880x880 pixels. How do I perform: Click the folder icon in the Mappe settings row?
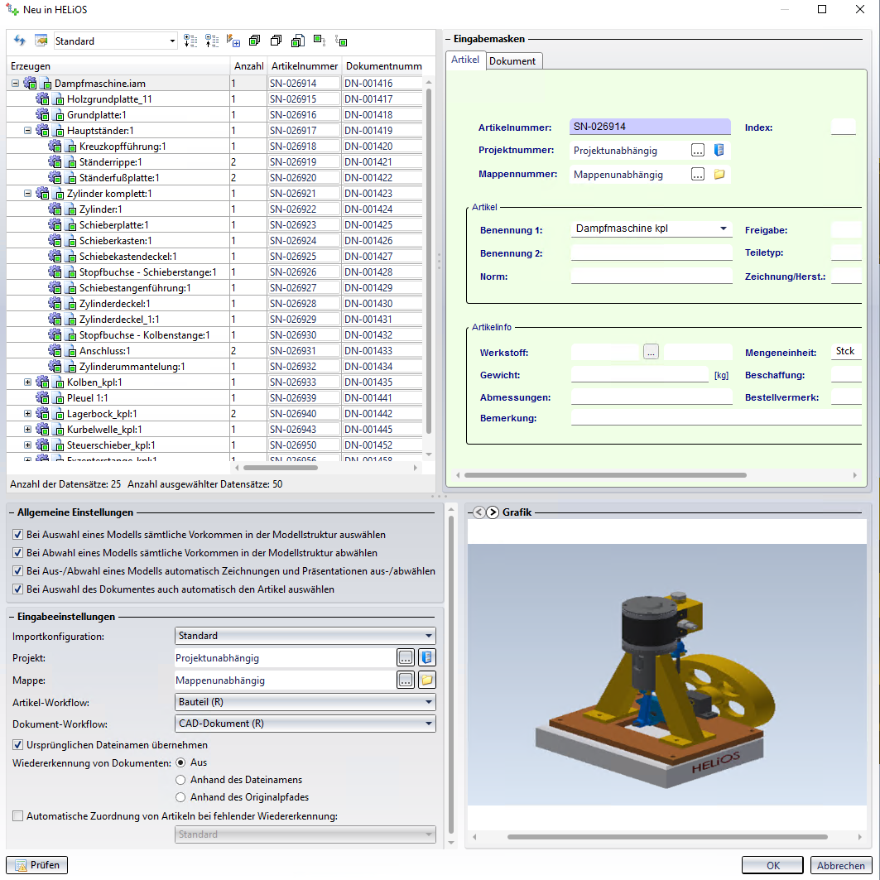427,680
